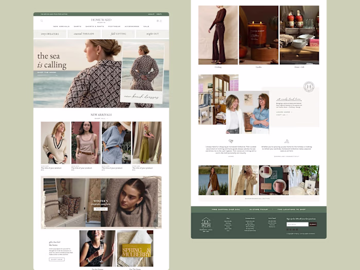Click the first social media icon in footer
The image size is (360, 270).
pyautogui.click(x=287, y=229)
